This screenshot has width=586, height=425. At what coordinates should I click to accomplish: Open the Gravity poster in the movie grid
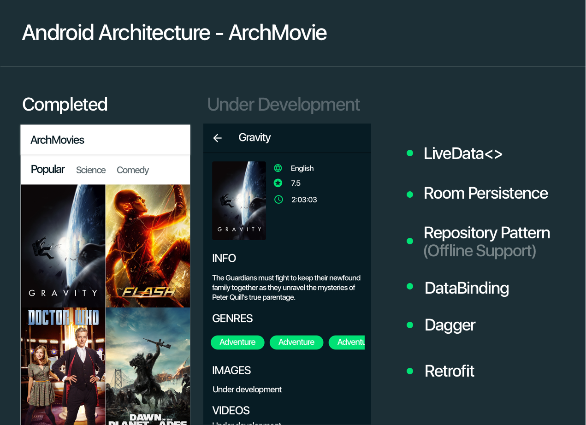[63, 246]
